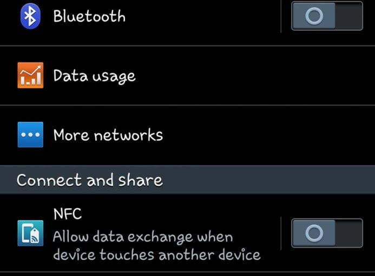Image resolution: width=375 pixels, height=276 pixels.
Task: Tap vertical divider beside Bluetooth switch
Action: [281, 16]
